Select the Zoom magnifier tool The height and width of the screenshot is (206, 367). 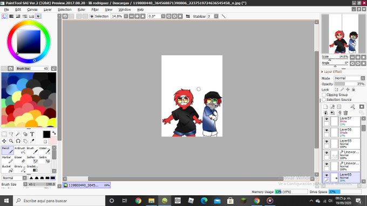click(11, 141)
